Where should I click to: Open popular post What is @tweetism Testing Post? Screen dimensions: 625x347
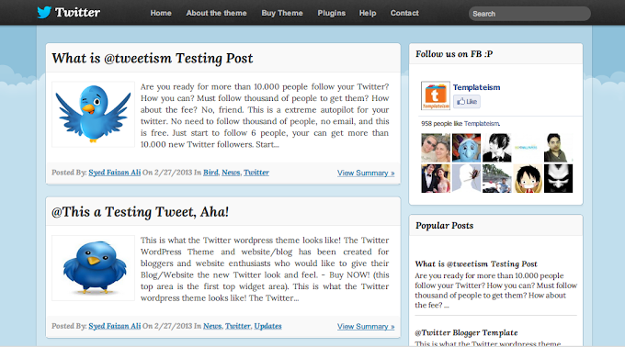coord(476,263)
